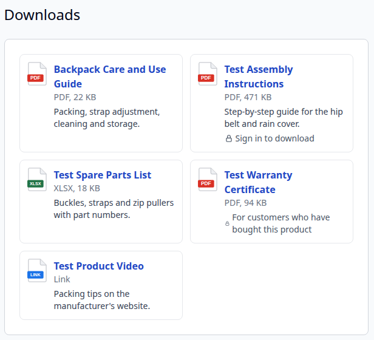The image size is (374, 340).
Task: Click the 'PDF, 94 KB' size label
Action: [245, 203]
